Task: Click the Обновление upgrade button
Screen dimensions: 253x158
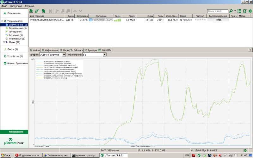Action: coord(14,132)
